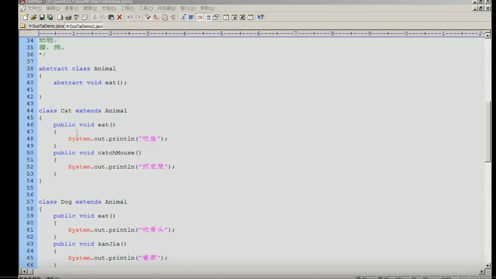Open the Go to Line icon
Screen dimensions: 496x279
point(173,17)
